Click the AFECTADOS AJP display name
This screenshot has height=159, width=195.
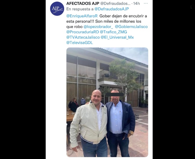click(x=83, y=3)
